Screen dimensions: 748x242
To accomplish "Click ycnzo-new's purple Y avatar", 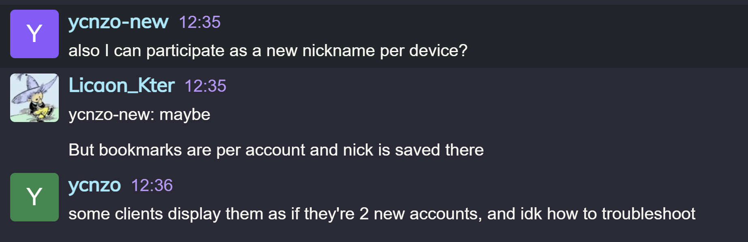I will tap(34, 34).
